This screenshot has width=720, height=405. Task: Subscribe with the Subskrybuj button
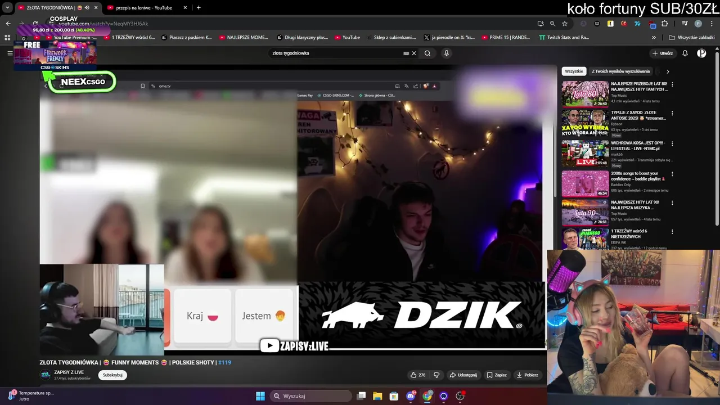coord(112,375)
